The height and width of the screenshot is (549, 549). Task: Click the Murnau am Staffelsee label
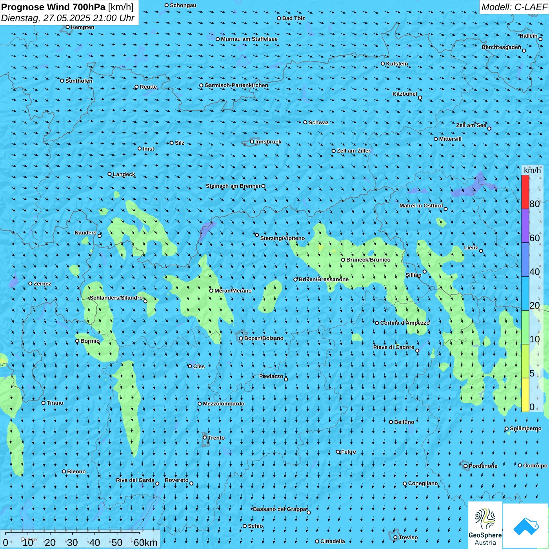[x=249, y=39]
